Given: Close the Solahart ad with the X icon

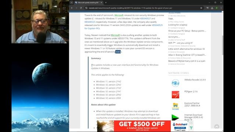Looking at the screenshot, I should (191, 123).
